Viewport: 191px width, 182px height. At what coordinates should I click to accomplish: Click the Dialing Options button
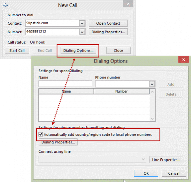[78, 50]
